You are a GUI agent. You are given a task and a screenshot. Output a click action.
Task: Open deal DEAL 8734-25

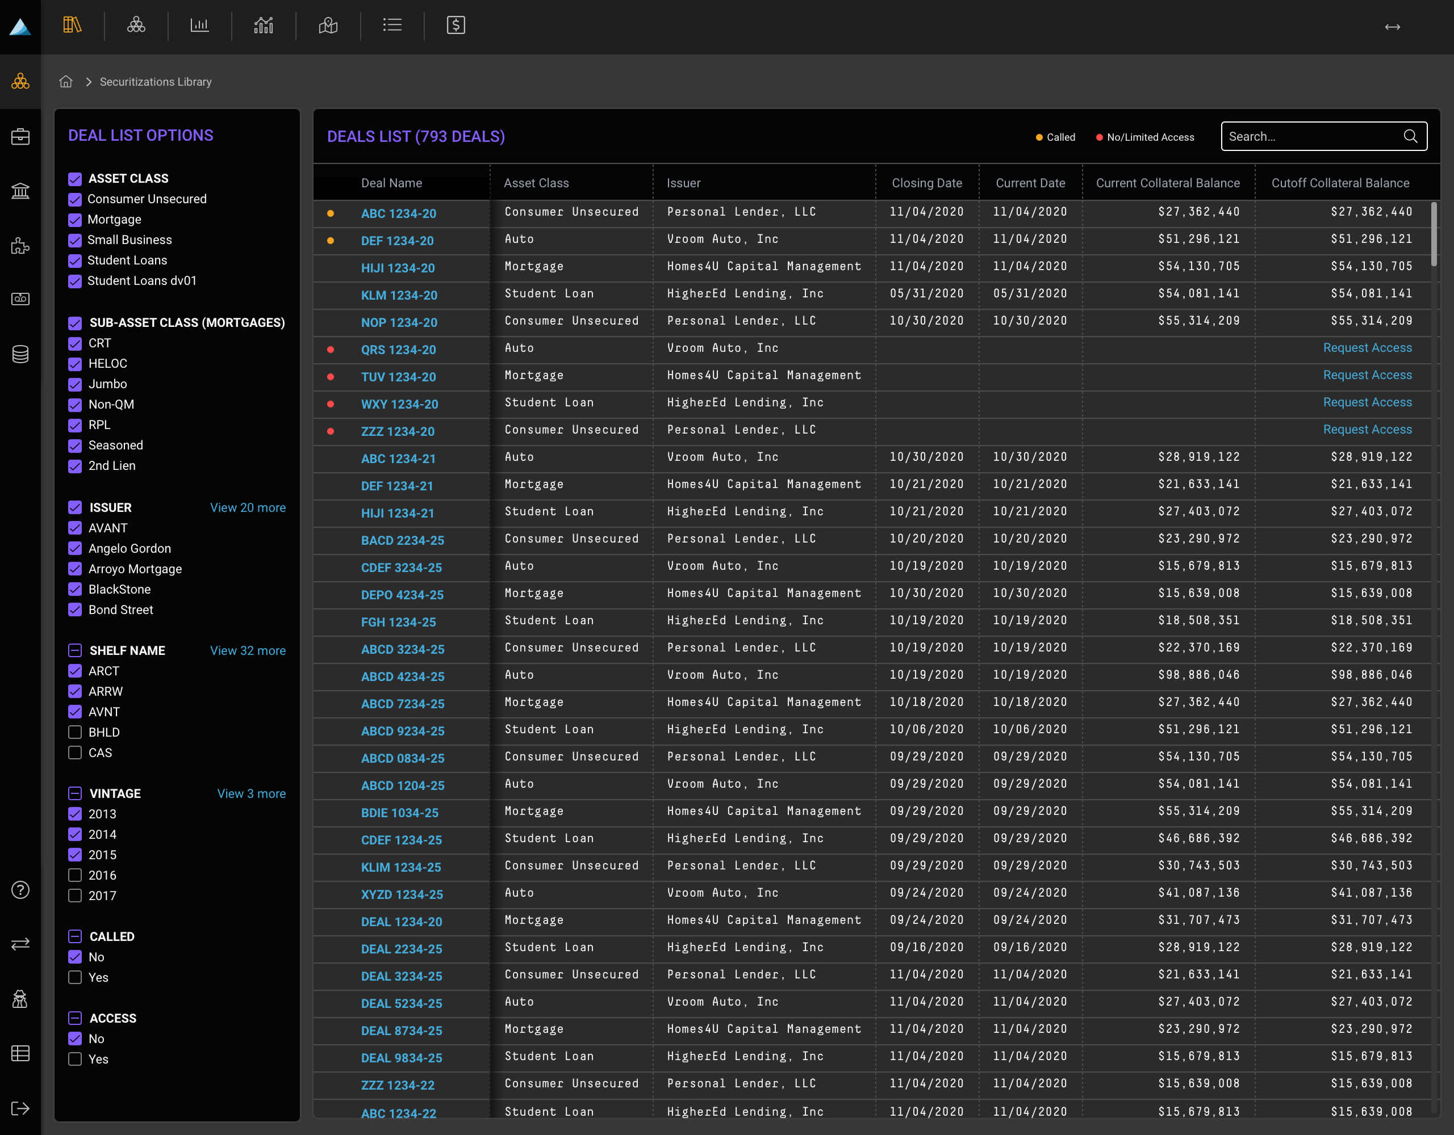pos(402,1031)
